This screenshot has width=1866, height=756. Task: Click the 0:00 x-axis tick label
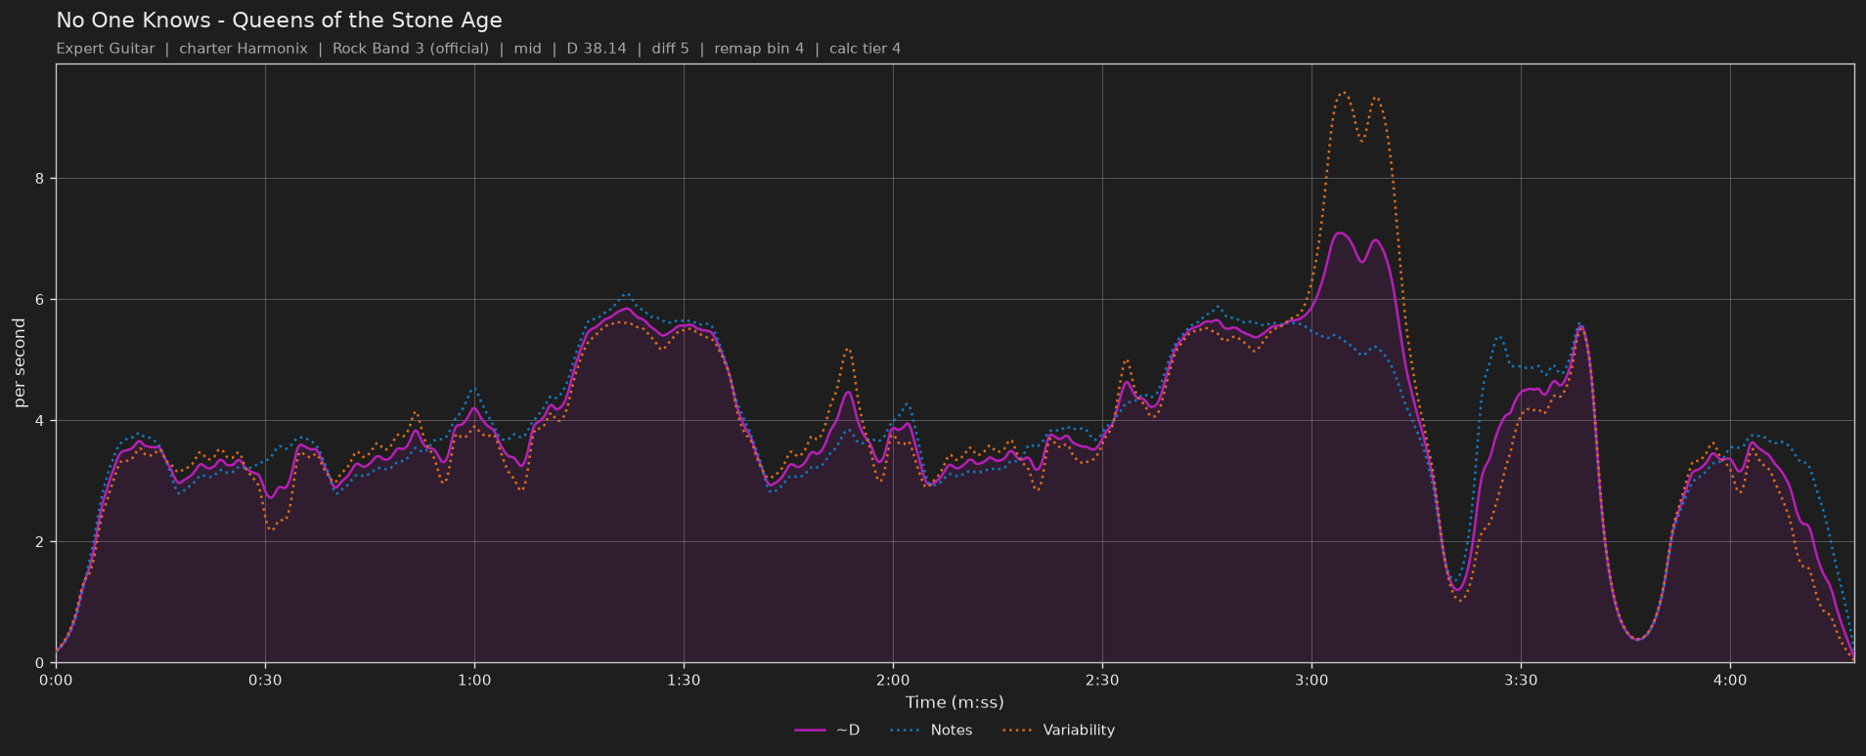click(x=56, y=680)
